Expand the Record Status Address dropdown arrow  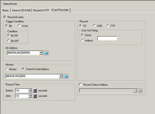(135, 91)
